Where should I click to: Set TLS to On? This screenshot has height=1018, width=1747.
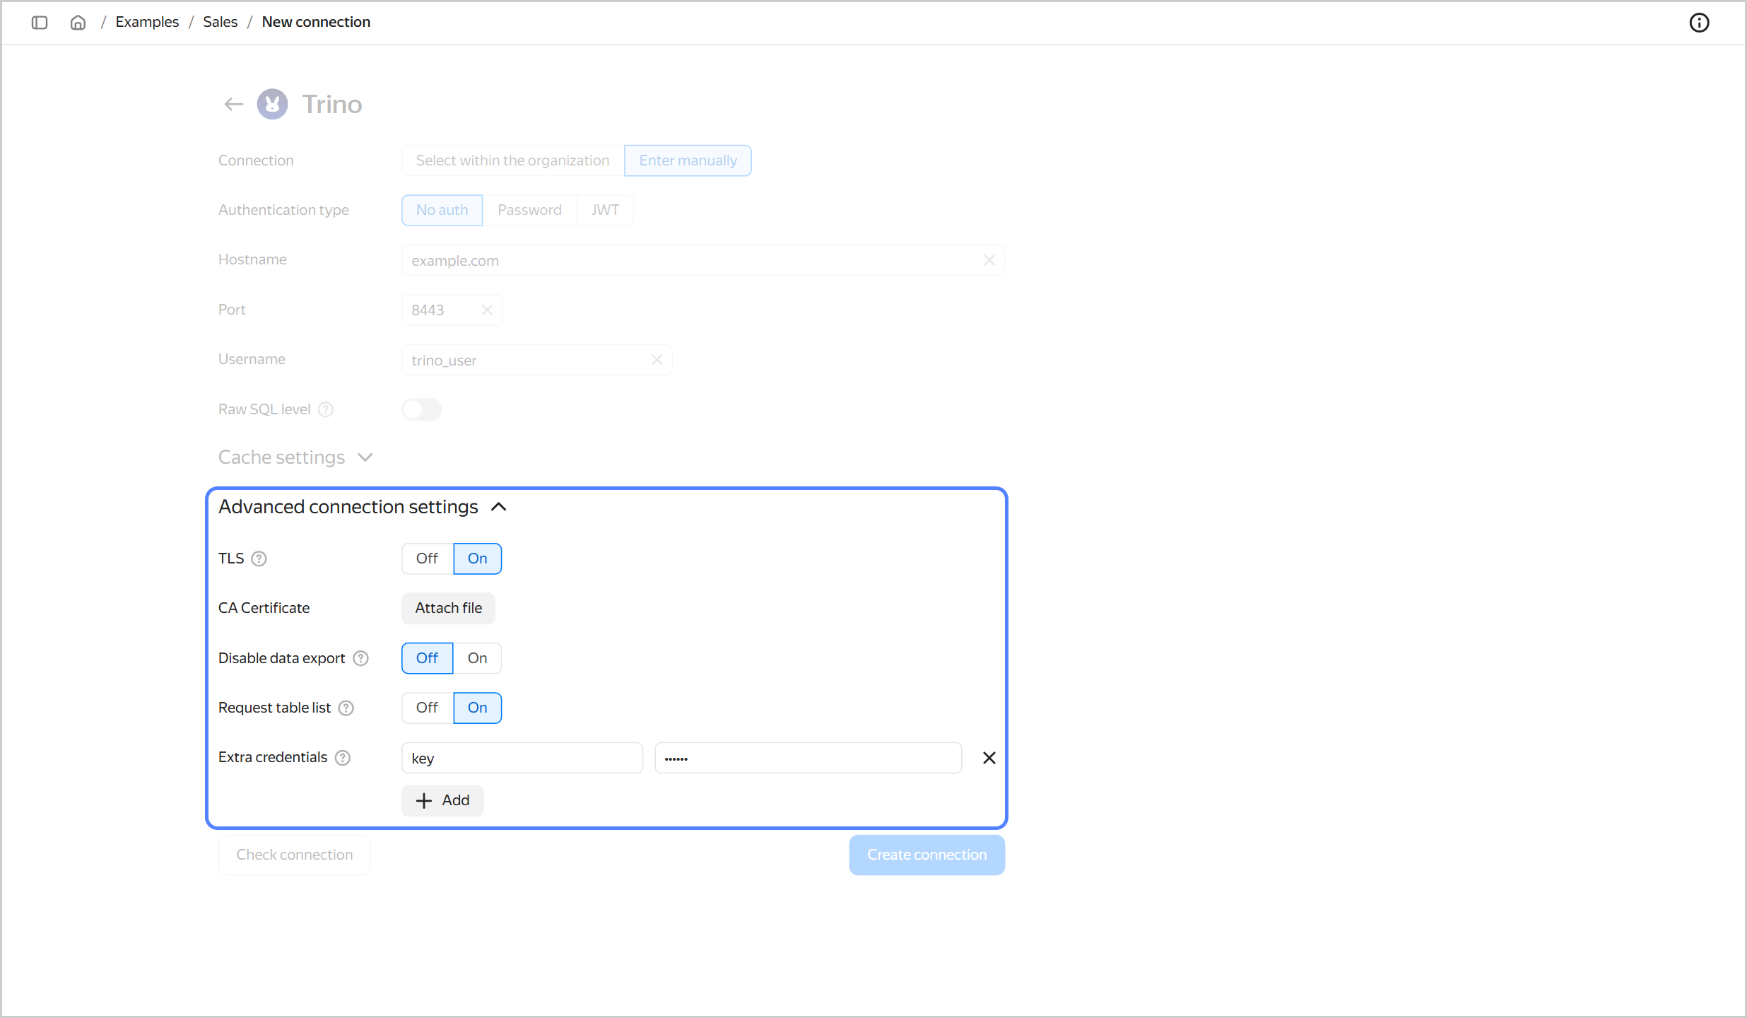coord(478,558)
